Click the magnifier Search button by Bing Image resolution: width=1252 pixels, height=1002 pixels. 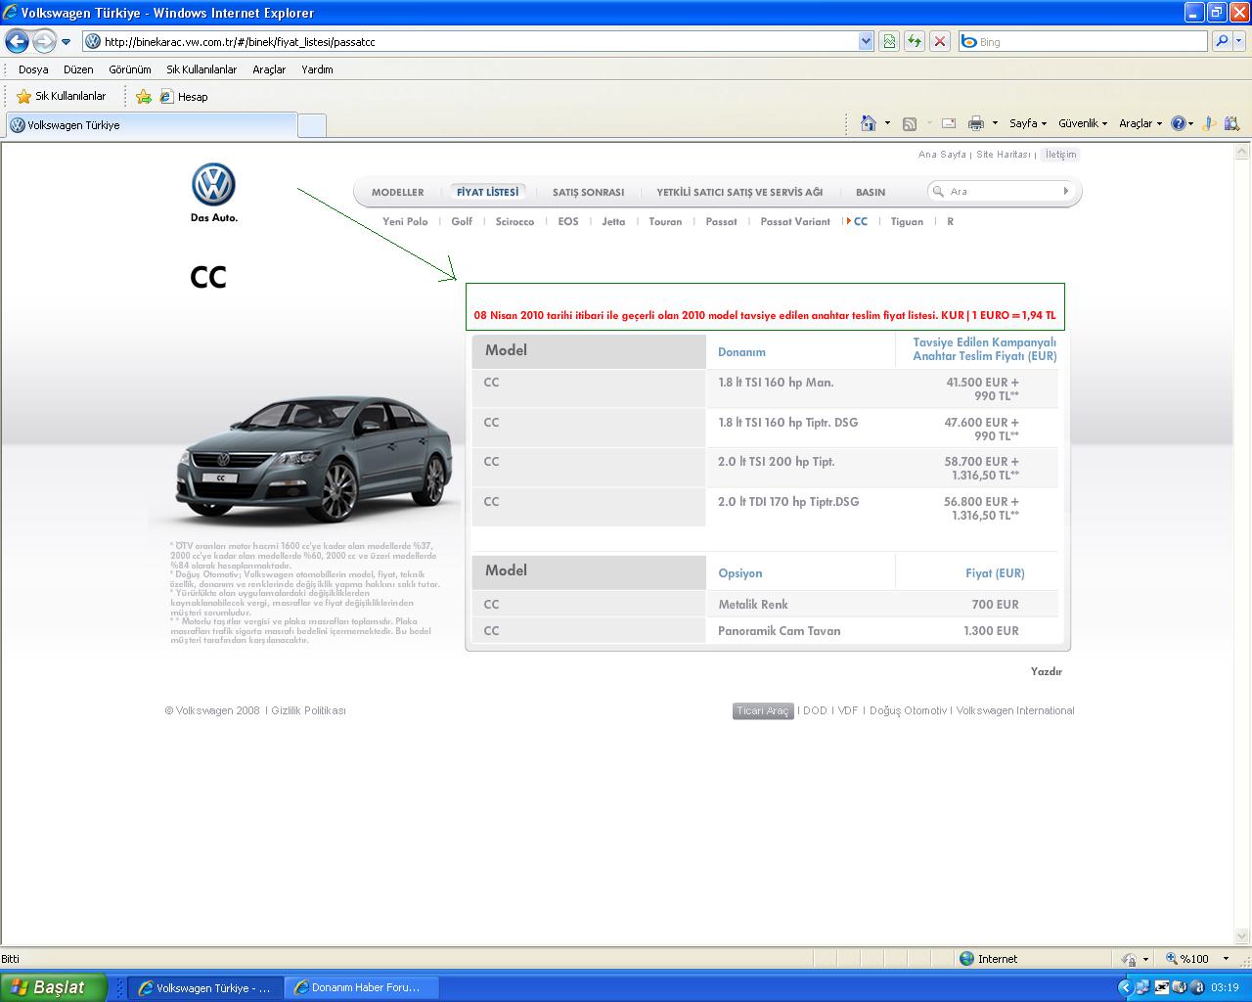pos(1222,42)
